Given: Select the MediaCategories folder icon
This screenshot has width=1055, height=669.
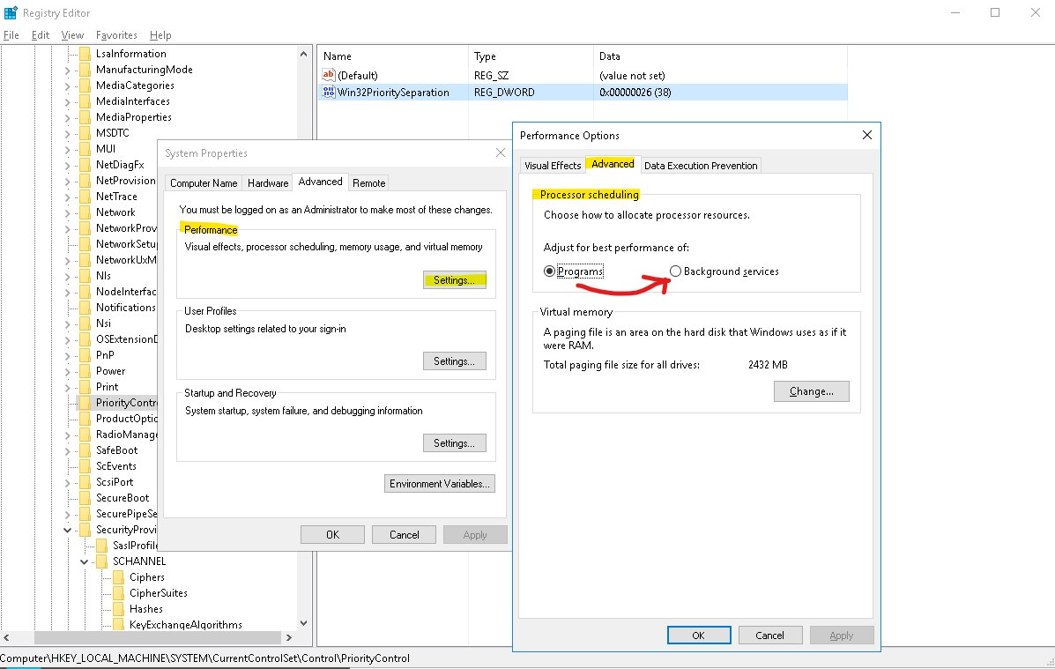Looking at the screenshot, I should coord(85,85).
